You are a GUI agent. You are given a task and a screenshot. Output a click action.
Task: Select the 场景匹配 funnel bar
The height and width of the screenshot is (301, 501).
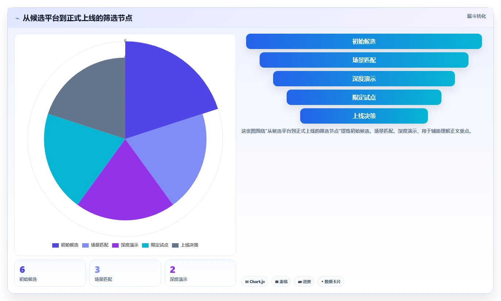[364, 60]
